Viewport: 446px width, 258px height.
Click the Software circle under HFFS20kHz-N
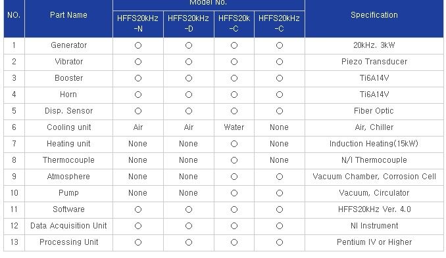click(x=138, y=209)
